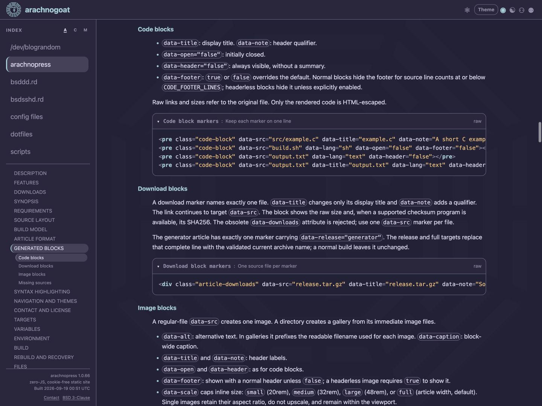
Task: Click the arachnogoat logo icon
Action: [14, 10]
